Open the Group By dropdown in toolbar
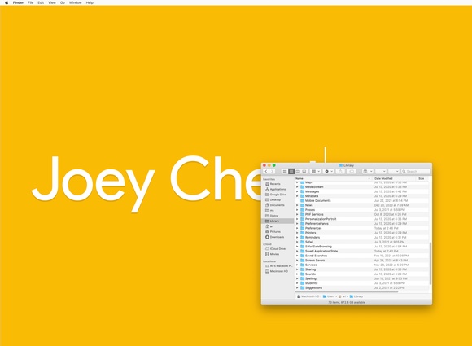The image size is (472, 346). [315, 171]
